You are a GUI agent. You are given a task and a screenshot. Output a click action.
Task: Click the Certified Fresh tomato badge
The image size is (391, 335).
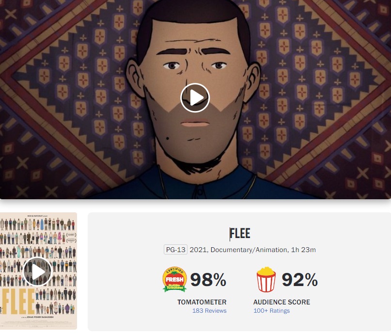174,279
